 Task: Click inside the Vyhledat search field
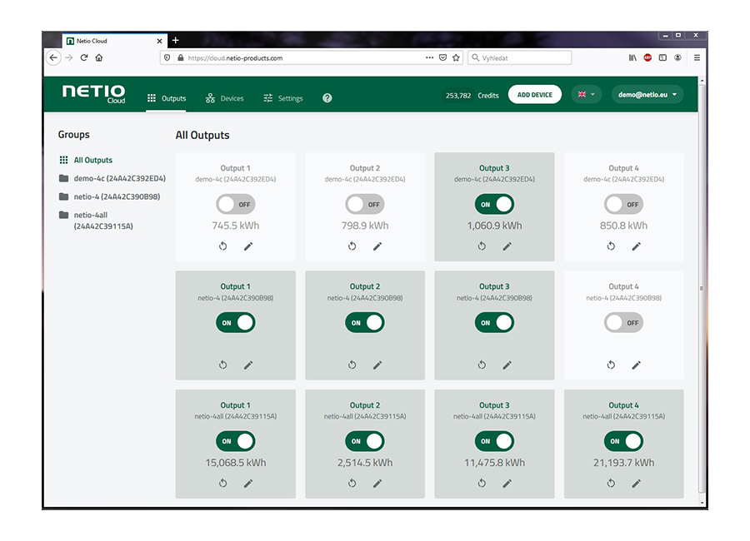pos(521,57)
